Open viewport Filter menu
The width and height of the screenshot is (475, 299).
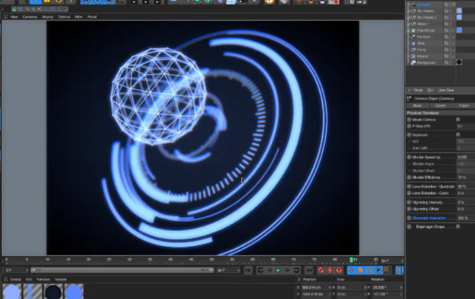78,17
